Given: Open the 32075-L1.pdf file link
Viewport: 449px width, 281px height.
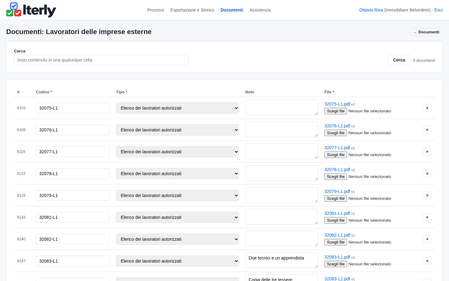Looking at the screenshot, I should coord(337,104).
